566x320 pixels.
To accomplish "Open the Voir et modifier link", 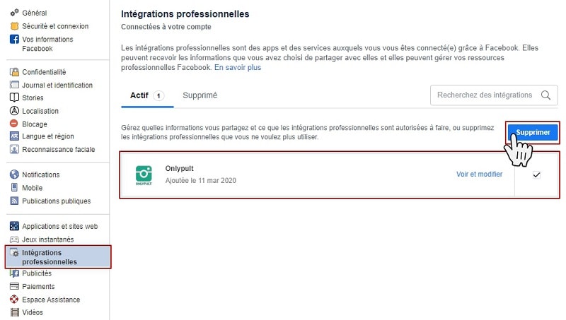I will point(479,174).
